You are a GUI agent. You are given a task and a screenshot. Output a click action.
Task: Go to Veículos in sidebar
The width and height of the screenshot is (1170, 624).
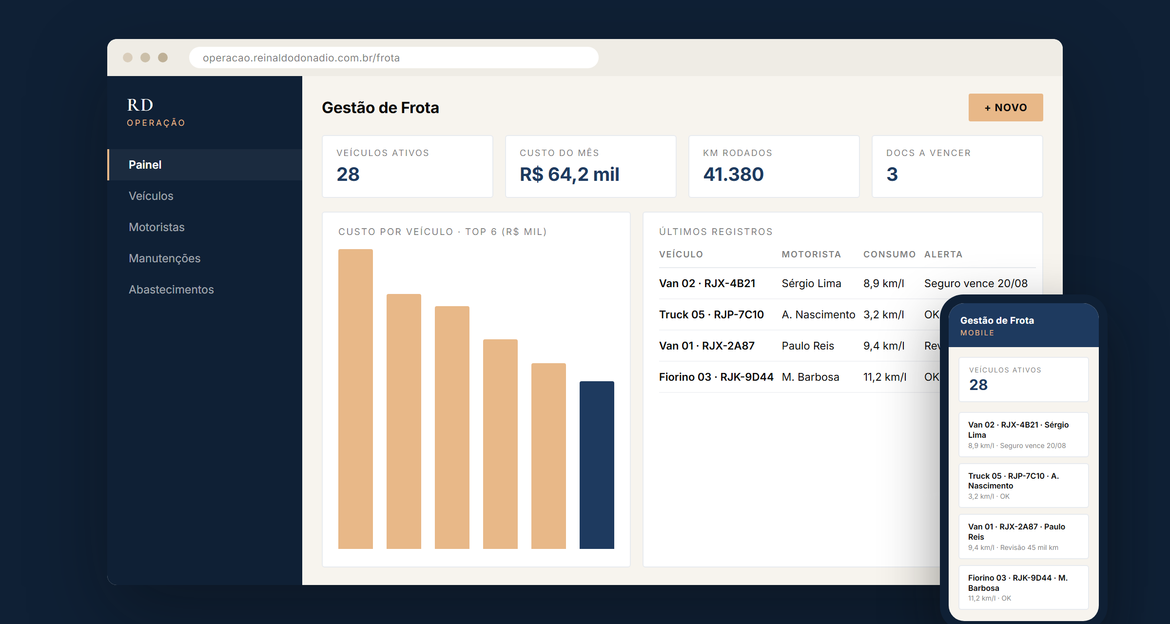[x=205, y=196]
